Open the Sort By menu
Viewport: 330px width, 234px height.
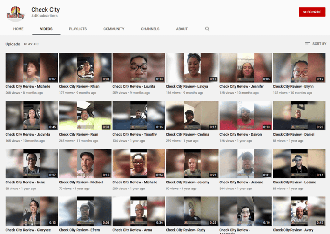316,44
